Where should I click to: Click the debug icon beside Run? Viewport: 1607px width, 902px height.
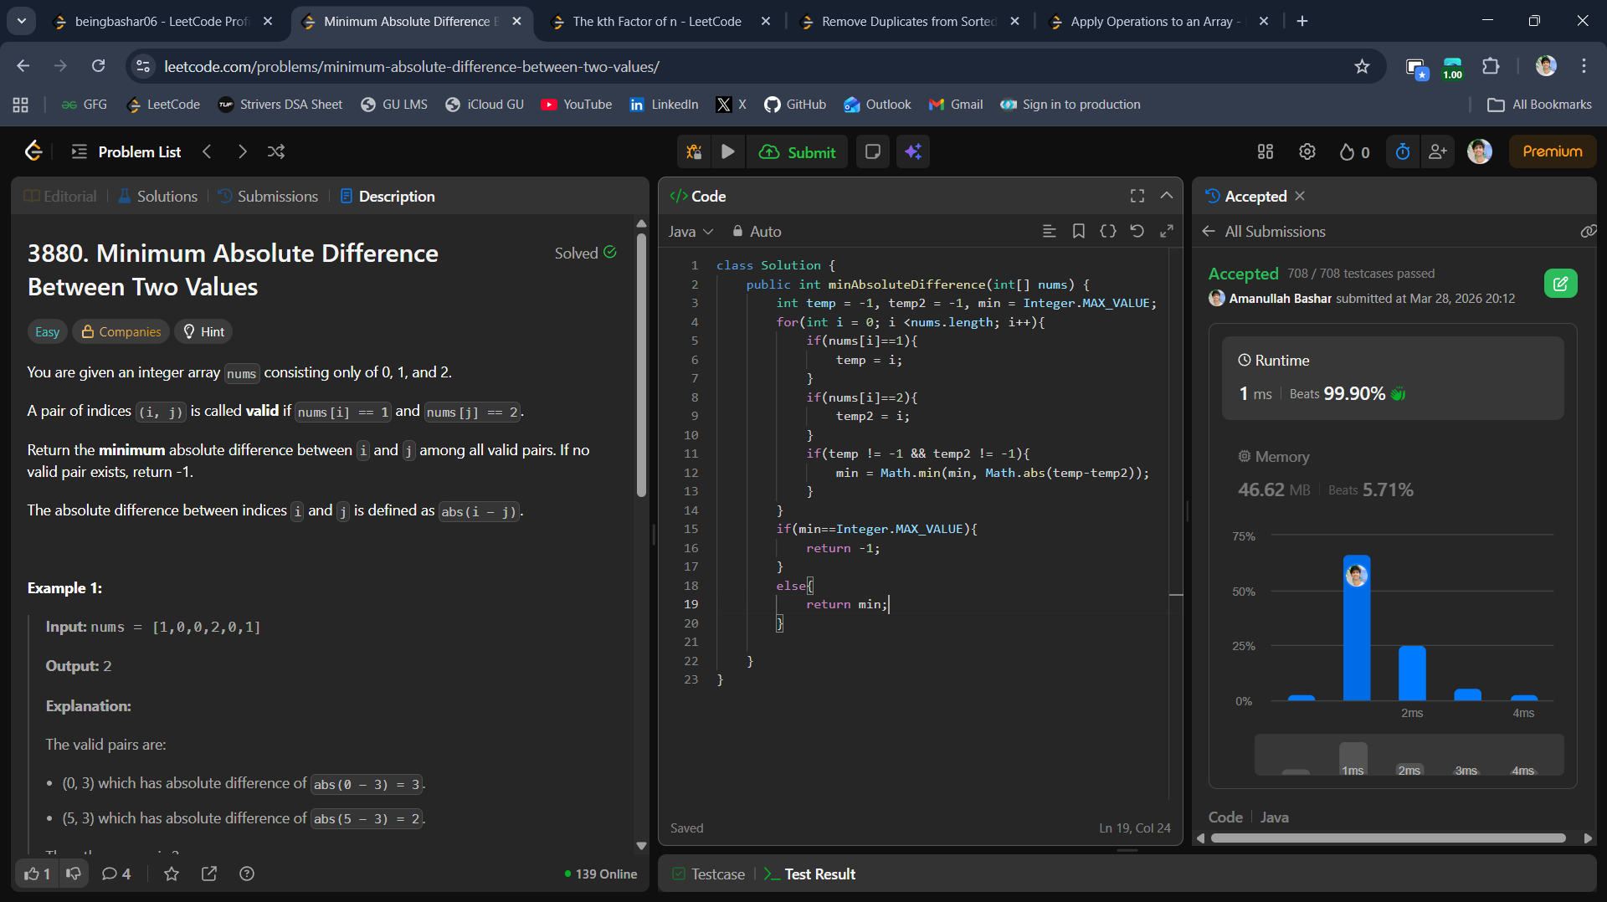tap(694, 151)
